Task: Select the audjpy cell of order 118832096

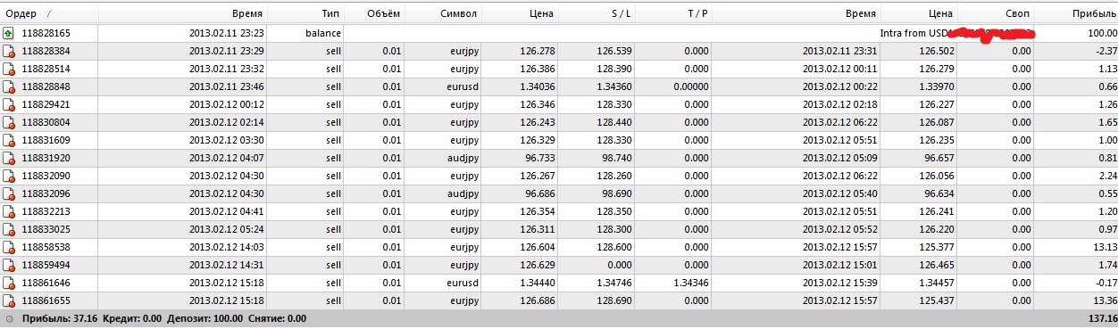Action: (465, 193)
